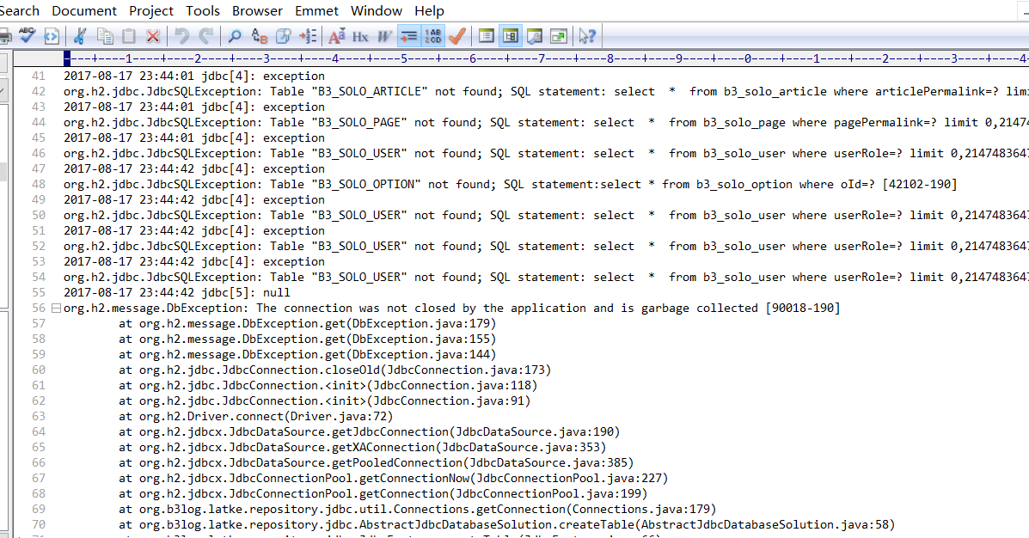Click line number 48 in gutter

pos(39,185)
